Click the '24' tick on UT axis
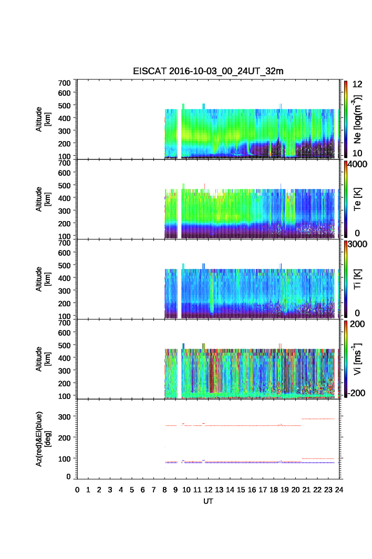 [x=339, y=490]
